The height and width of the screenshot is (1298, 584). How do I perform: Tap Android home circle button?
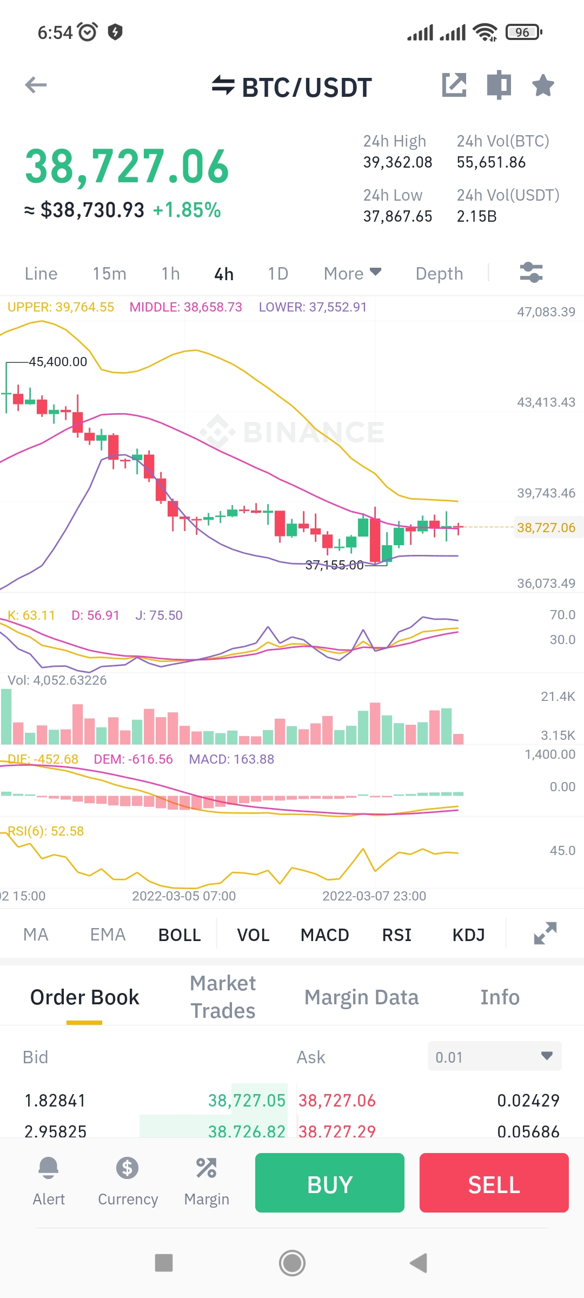pos(292,1263)
